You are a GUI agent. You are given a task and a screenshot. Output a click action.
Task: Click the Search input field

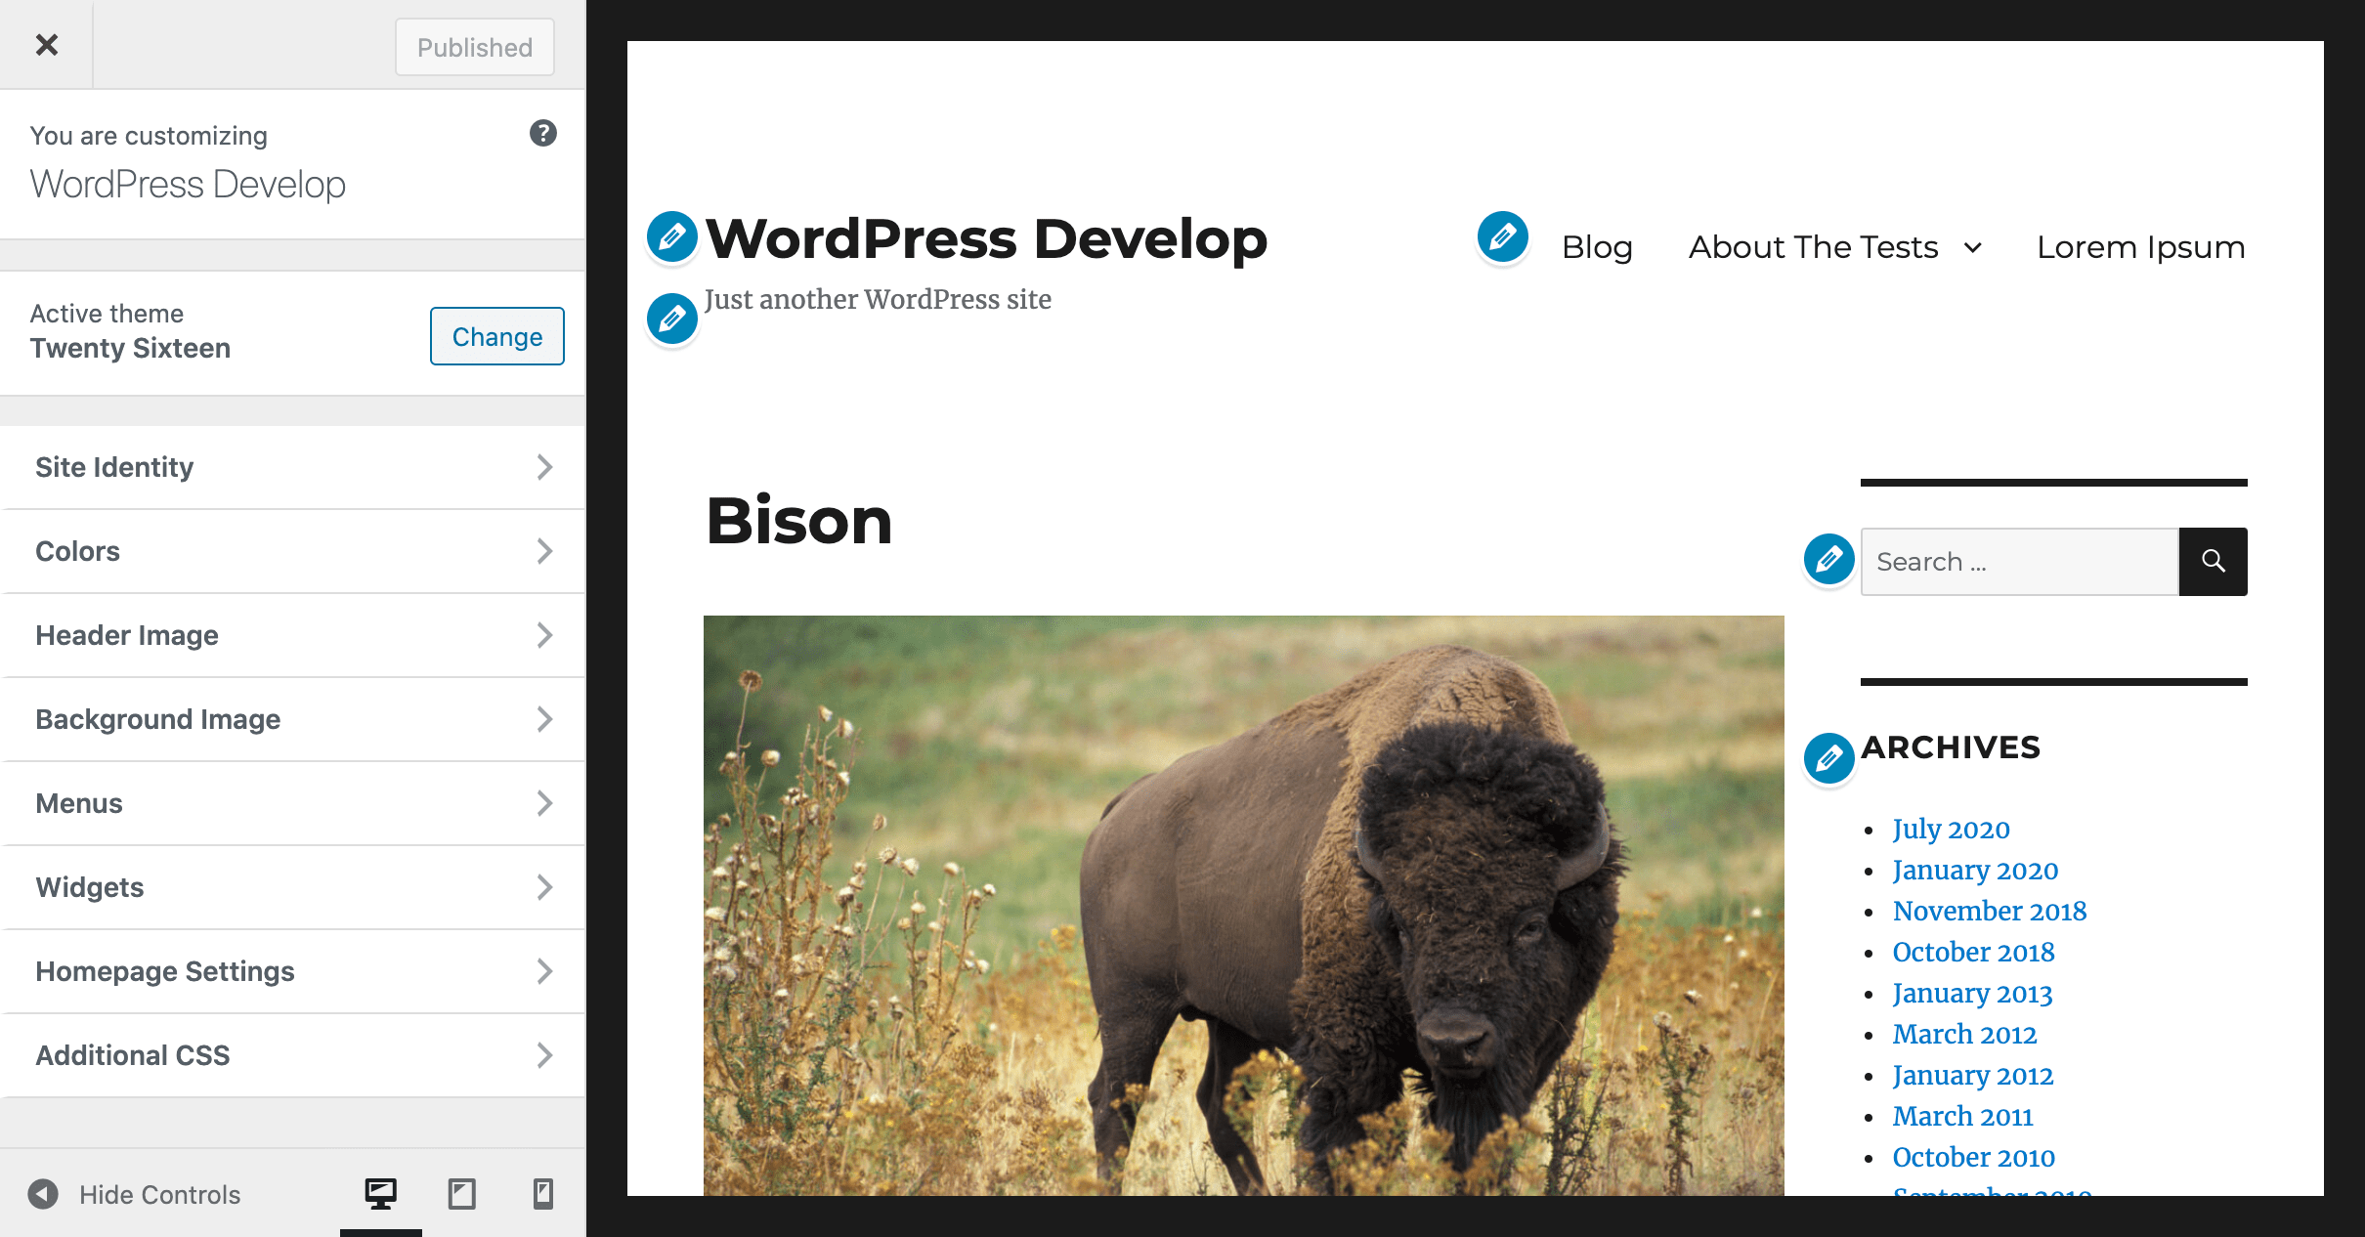click(x=2020, y=562)
